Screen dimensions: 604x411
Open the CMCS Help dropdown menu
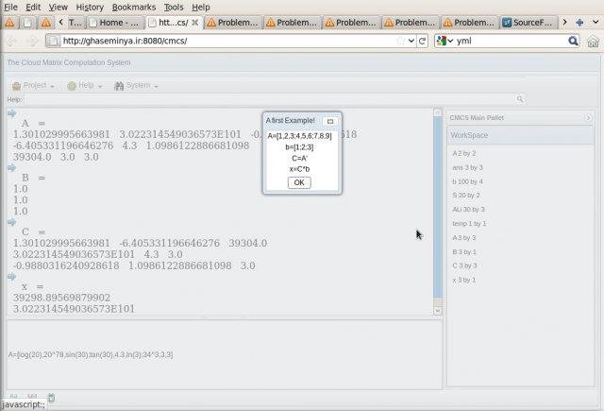coord(84,86)
